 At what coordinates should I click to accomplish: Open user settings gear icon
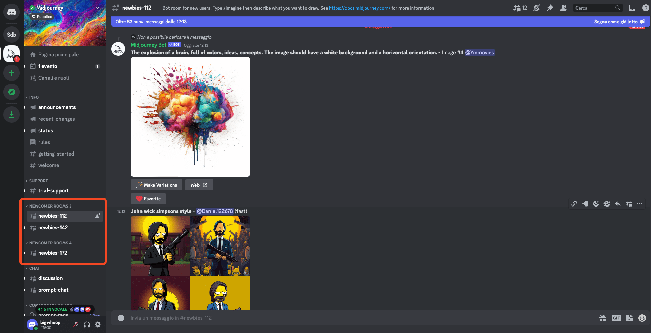point(98,324)
